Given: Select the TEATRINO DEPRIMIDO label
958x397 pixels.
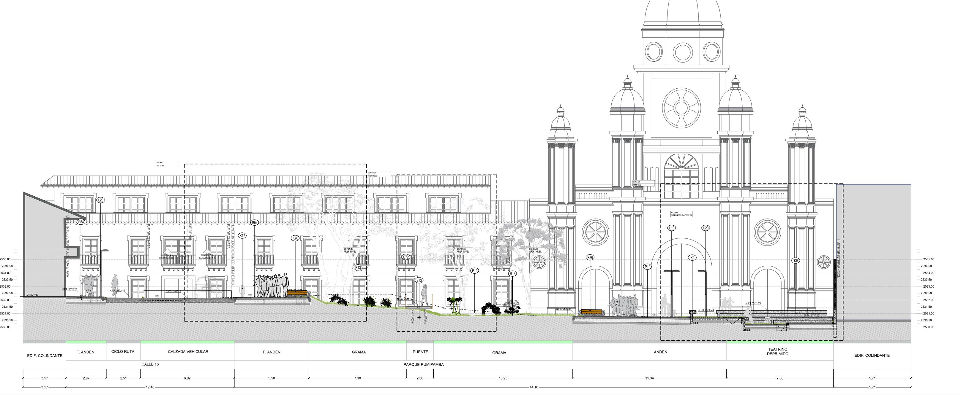Looking at the screenshot, I should pyautogui.click(x=777, y=351).
